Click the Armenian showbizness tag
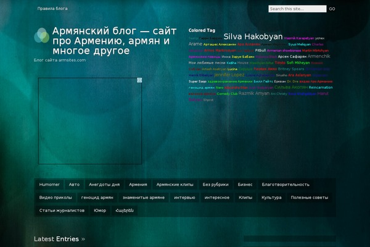The width and height of the screenshot is (370, 247). pyautogui.click(x=284, y=51)
